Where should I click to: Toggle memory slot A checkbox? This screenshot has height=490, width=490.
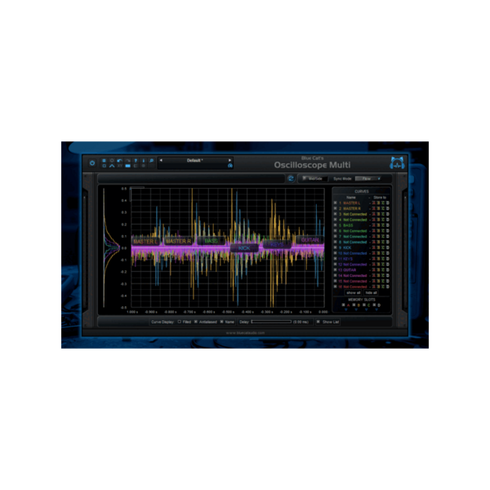tap(343, 305)
